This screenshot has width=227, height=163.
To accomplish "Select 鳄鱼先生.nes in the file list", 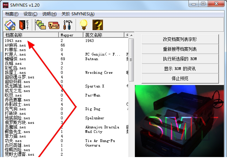I will (18, 132).
